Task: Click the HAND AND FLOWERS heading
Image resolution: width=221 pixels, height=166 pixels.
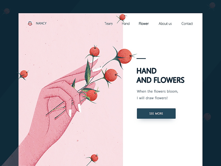Action: tap(161, 75)
